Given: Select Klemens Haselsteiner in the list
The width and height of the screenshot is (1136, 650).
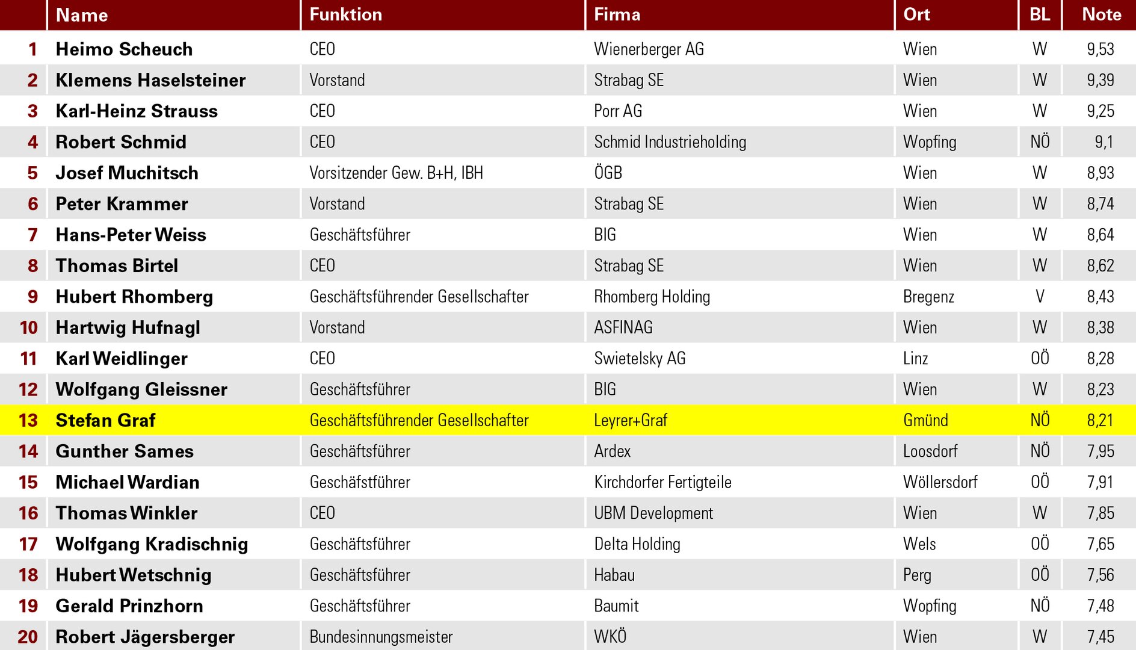Looking at the screenshot, I should coord(150,80).
